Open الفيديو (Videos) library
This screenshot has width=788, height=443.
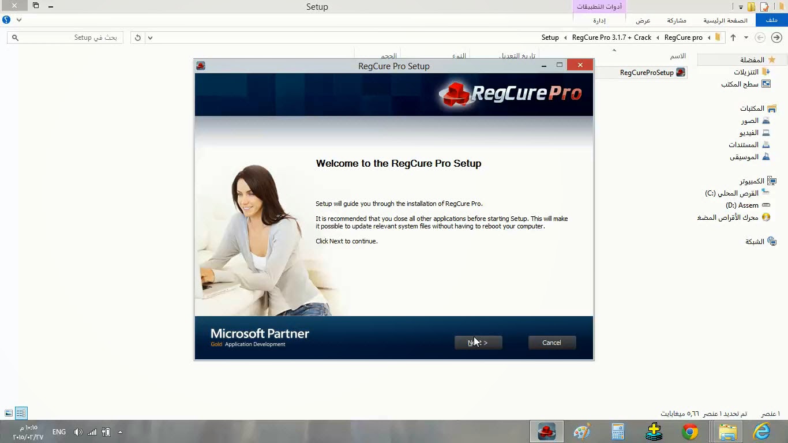[x=749, y=133]
